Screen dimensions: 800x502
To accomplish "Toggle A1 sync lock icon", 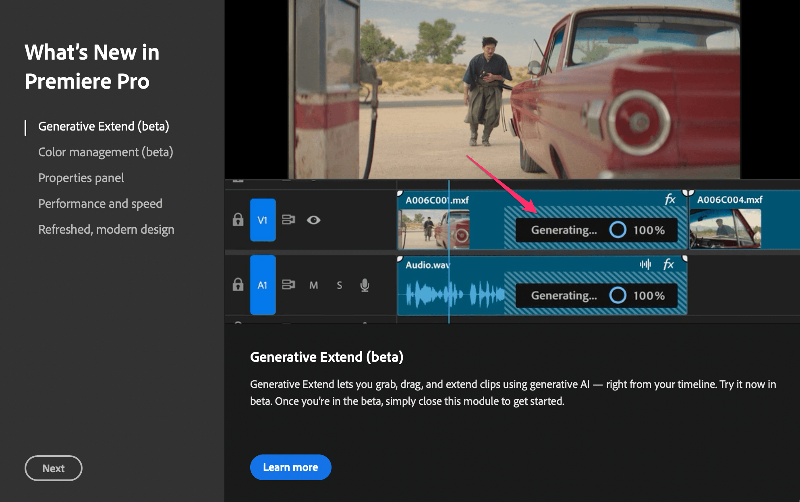I will 288,284.
